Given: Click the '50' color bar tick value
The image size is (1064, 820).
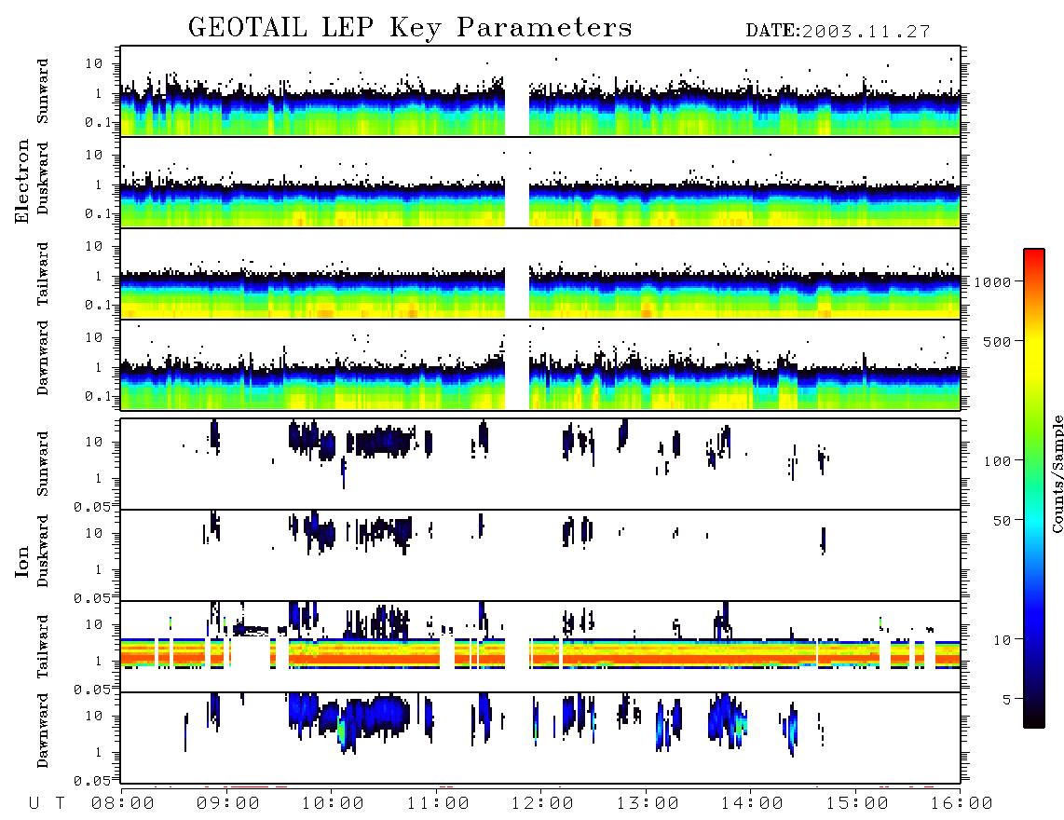Looking at the screenshot, I should [1002, 521].
